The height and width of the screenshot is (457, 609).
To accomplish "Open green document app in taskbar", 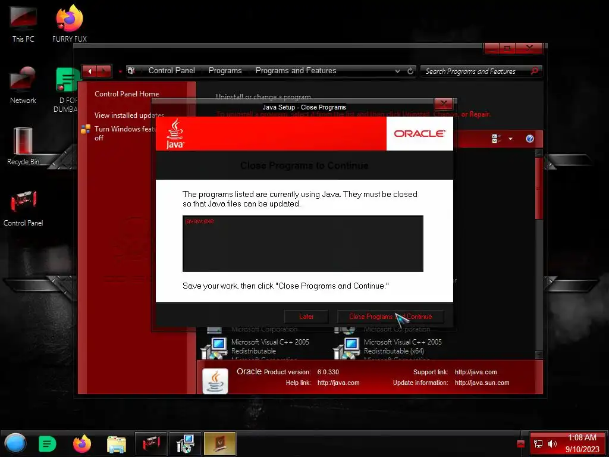I will click(48, 443).
